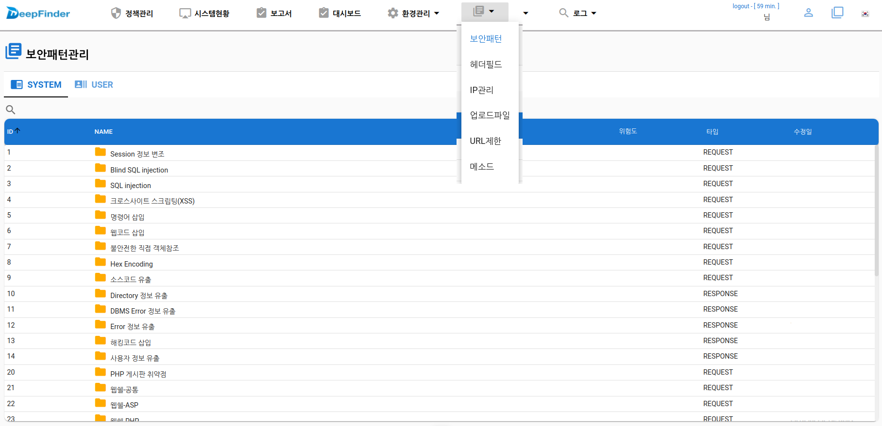882x426 pixels.
Task: Open the user profile icon
Action: click(x=808, y=13)
